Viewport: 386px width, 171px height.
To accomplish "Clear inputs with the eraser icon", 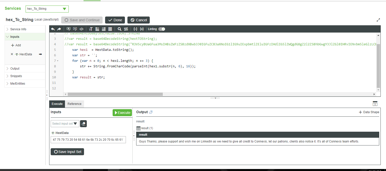I will tap(84, 124).
